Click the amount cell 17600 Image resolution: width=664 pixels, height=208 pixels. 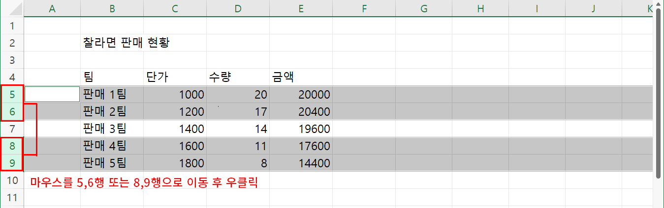pos(301,146)
